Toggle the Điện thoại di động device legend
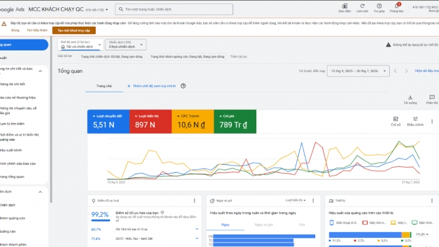Viewport: 439px width, 247px height. click(343, 223)
